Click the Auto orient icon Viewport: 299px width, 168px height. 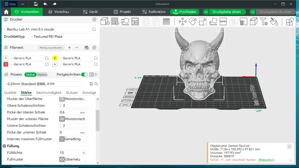125,21
